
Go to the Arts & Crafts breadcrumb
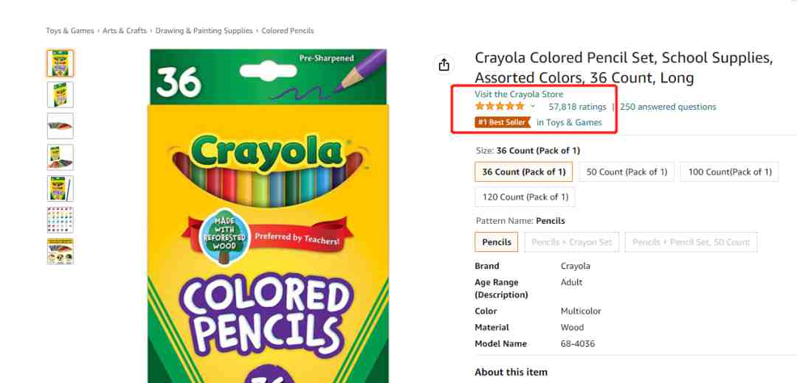pos(125,30)
